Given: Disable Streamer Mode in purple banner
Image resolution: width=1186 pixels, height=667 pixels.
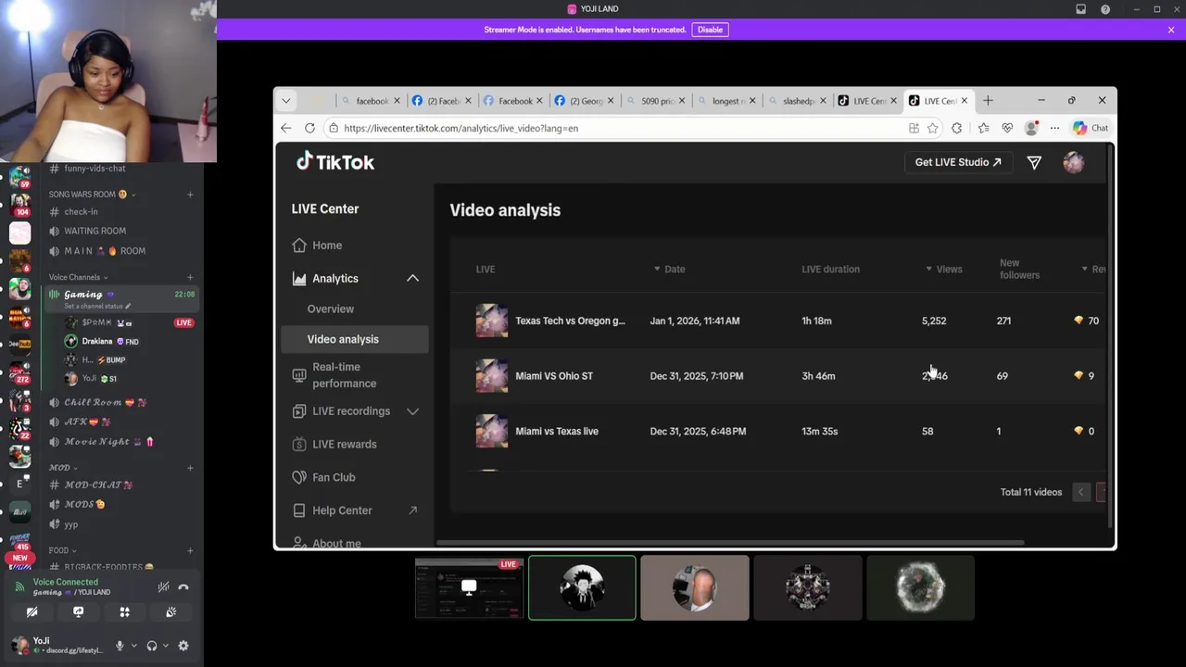Looking at the screenshot, I should coord(710,30).
